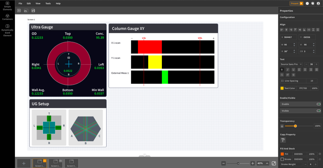The height and width of the screenshot is (168, 323).
Task: Click the help question mark icon
Action: tap(313, 3)
